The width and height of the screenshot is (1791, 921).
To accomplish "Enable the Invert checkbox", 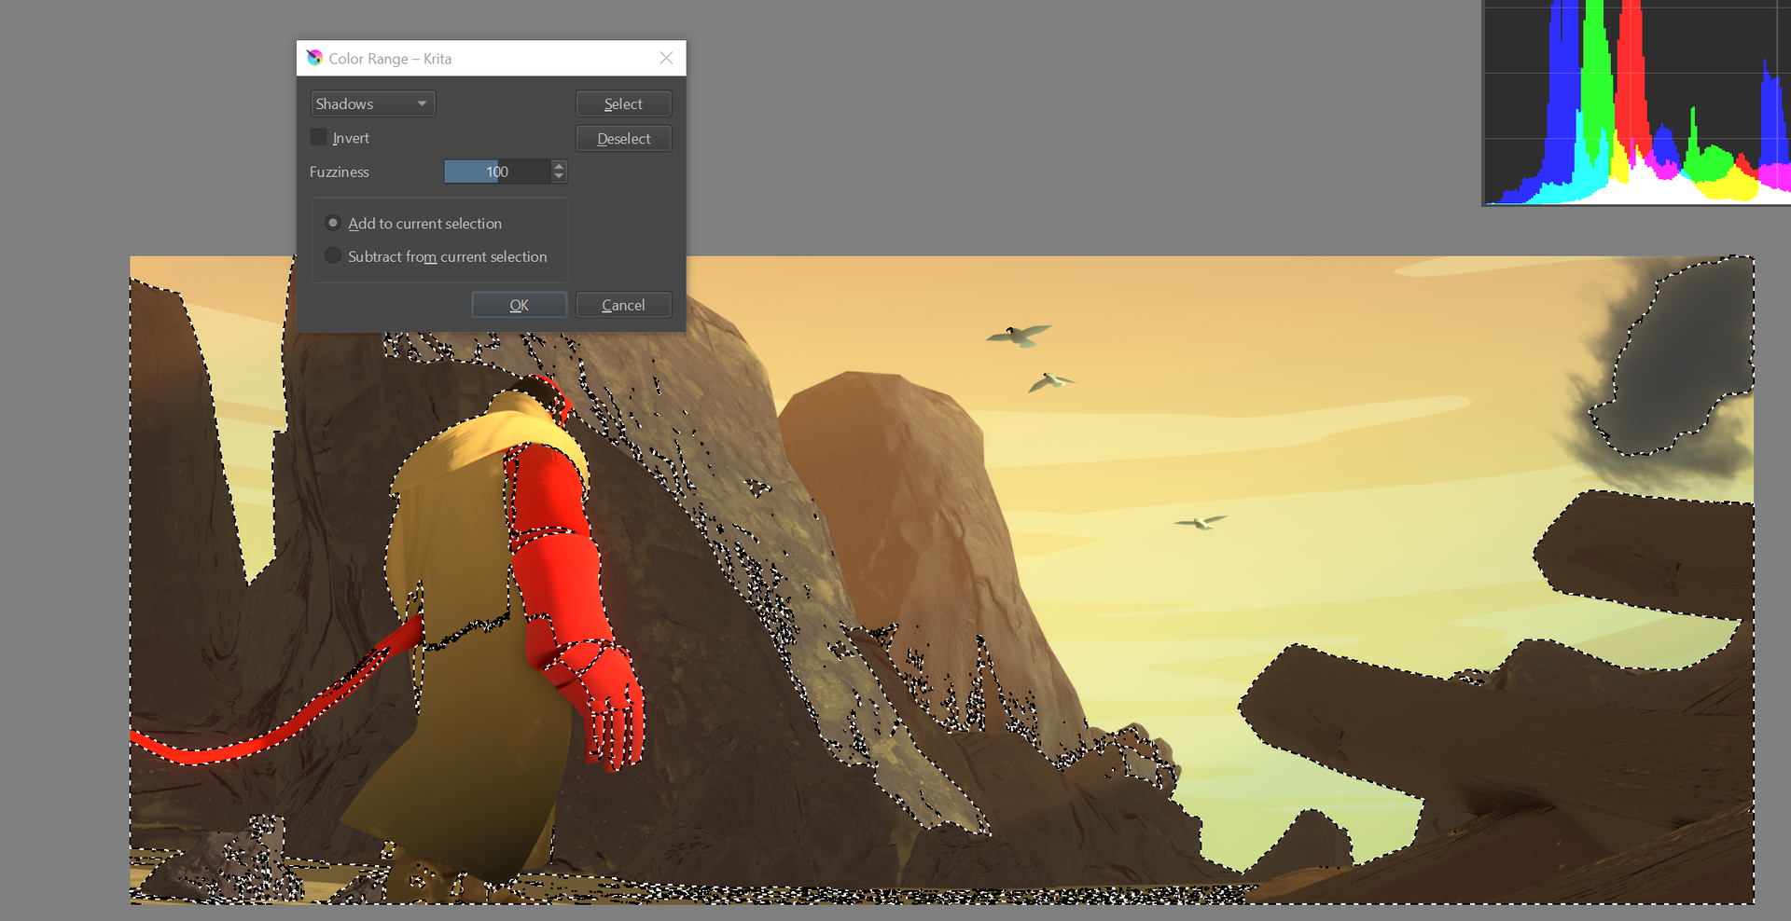I will pos(319,138).
